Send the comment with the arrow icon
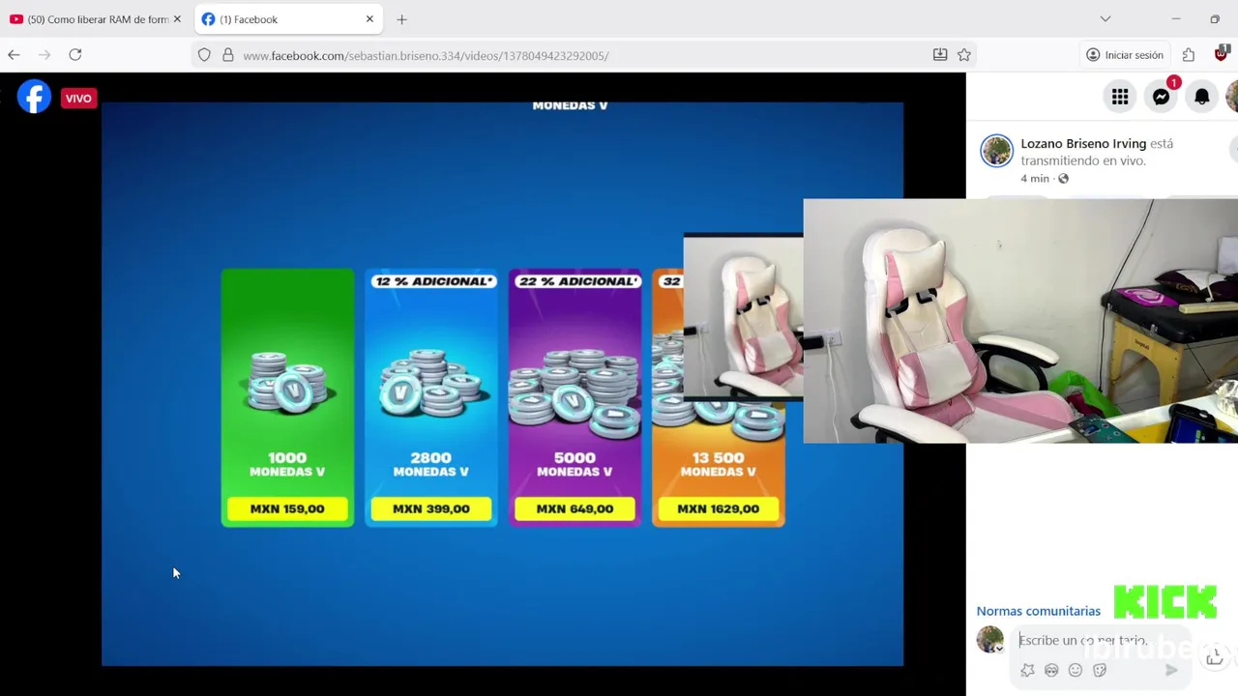Image resolution: width=1238 pixels, height=696 pixels. click(1171, 670)
